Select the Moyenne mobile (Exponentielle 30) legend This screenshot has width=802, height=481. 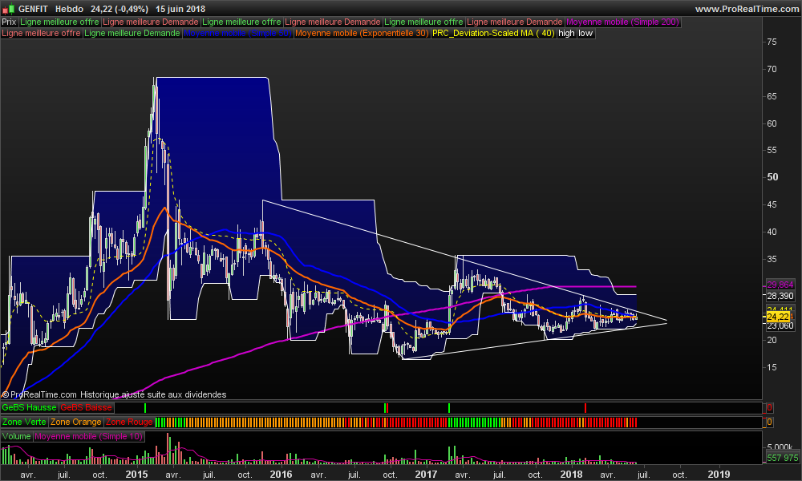click(362, 33)
